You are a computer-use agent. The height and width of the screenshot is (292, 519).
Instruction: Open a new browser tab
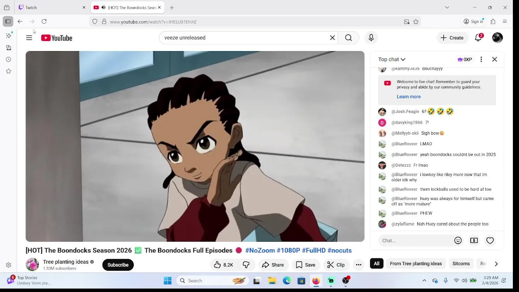click(x=172, y=7)
